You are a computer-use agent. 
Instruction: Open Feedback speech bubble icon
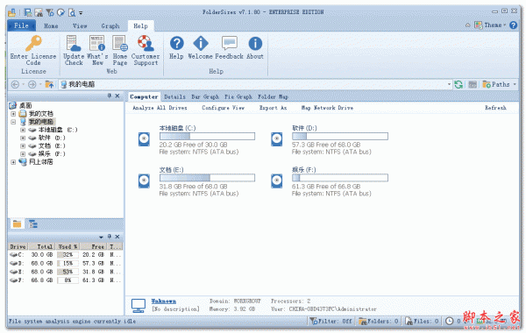coord(230,44)
